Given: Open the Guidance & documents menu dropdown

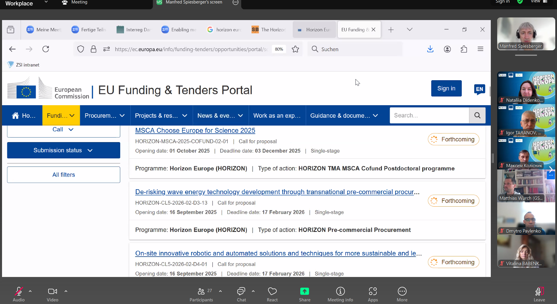Looking at the screenshot, I should (344, 116).
